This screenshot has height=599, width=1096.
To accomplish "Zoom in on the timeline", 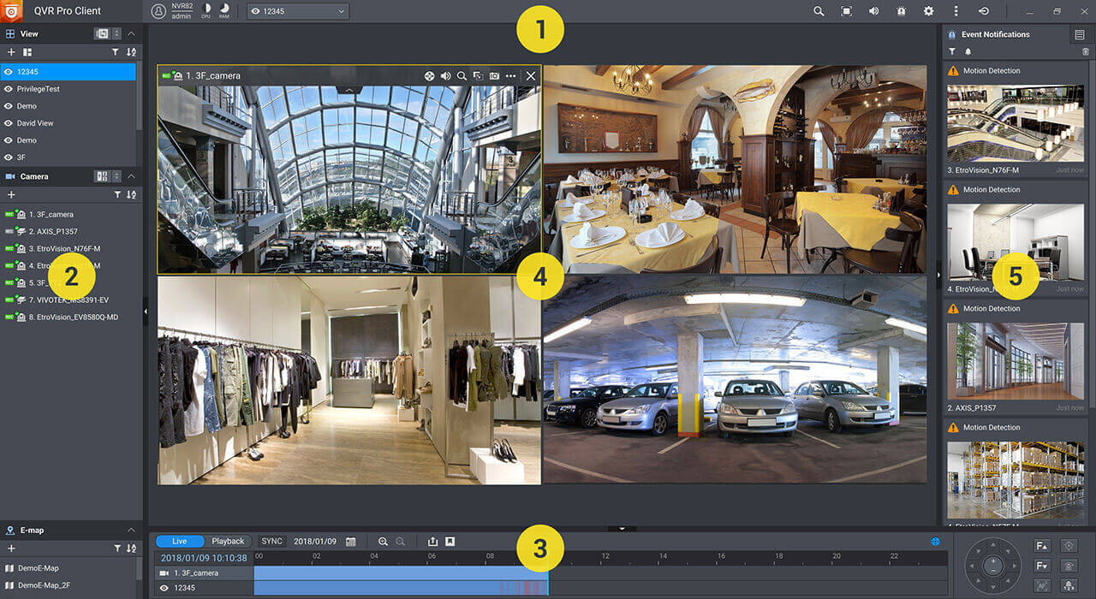I will (x=383, y=542).
